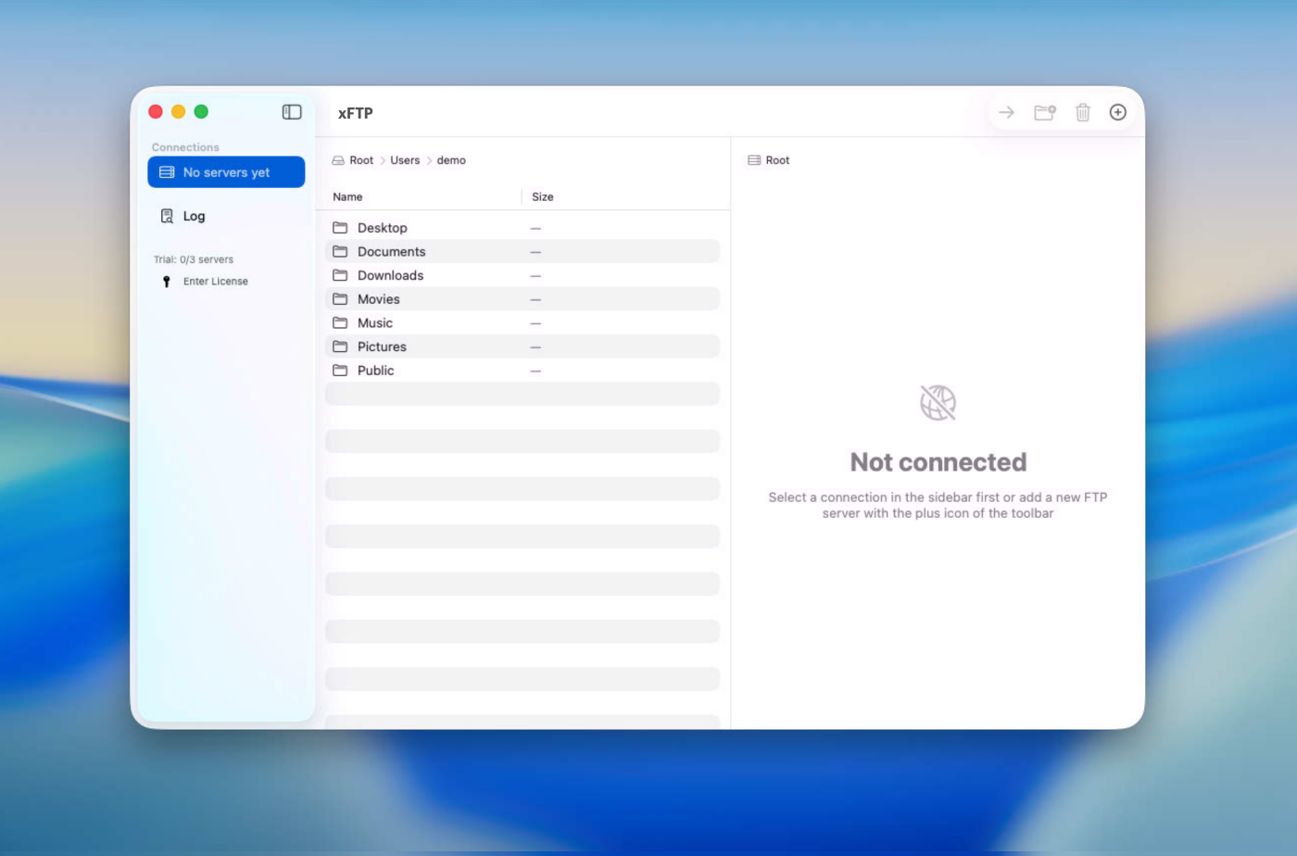The image size is (1297, 856).
Task: Select demo in the breadcrumb path
Action: pos(451,160)
